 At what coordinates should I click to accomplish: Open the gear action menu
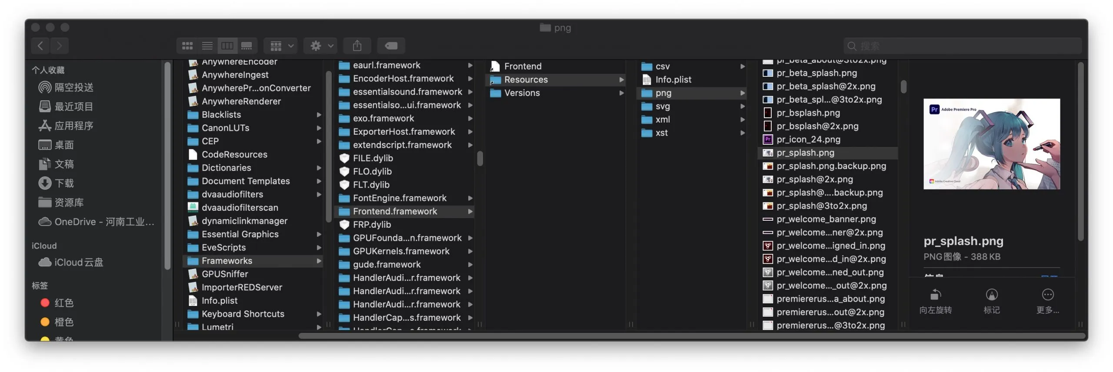[320, 46]
